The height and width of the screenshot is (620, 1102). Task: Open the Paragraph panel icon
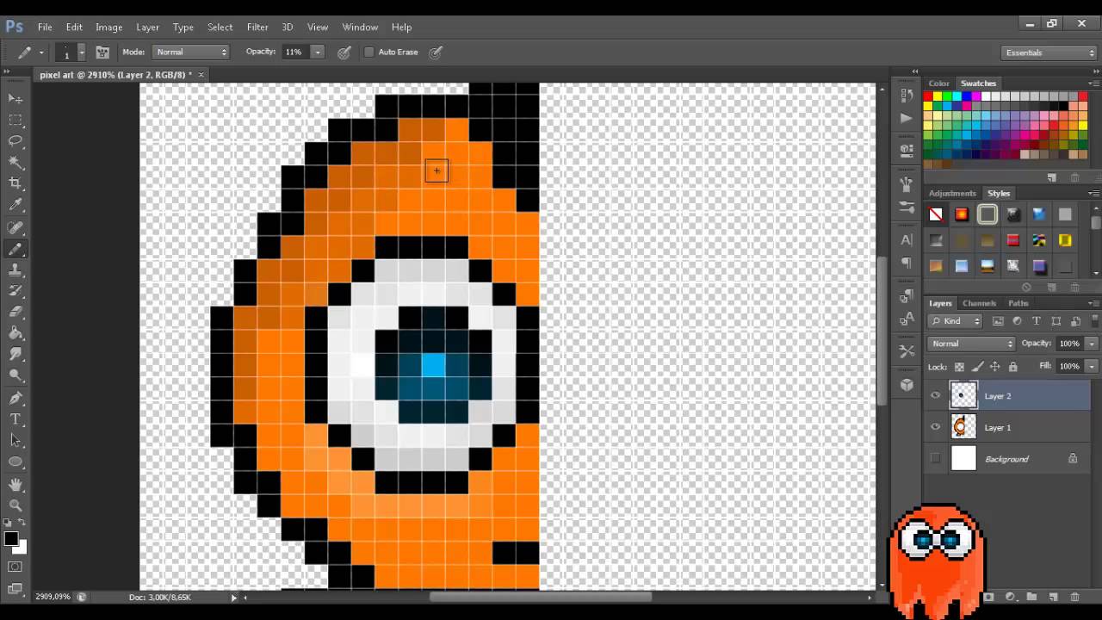click(906, 263)
